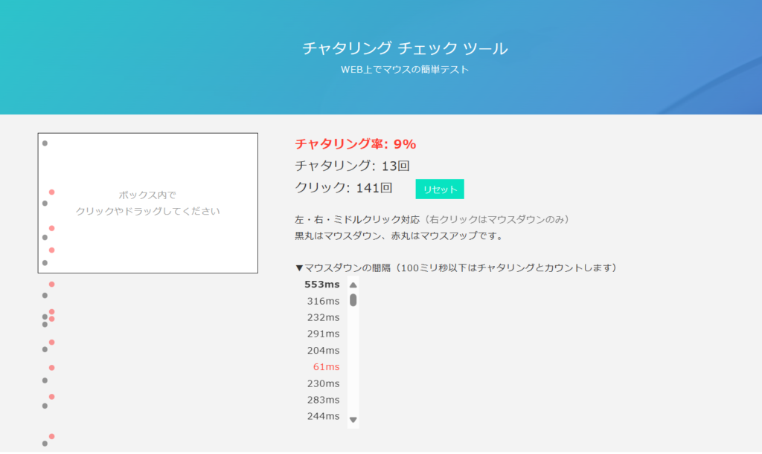762x454 pixels.
Task: Click the 黒丸はマウスダウン explanation line
Action: click(401, 236)
